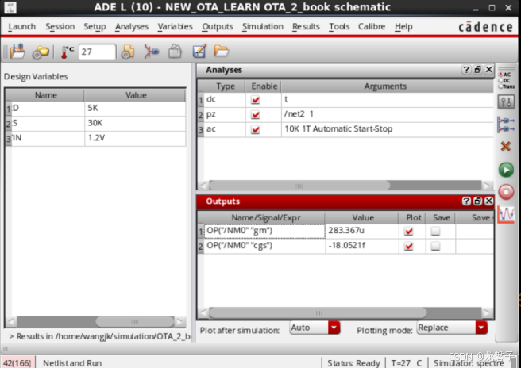Close the Outputs panel
The height and width of the screenshot is (368, 521).
(x=488, y=201)
